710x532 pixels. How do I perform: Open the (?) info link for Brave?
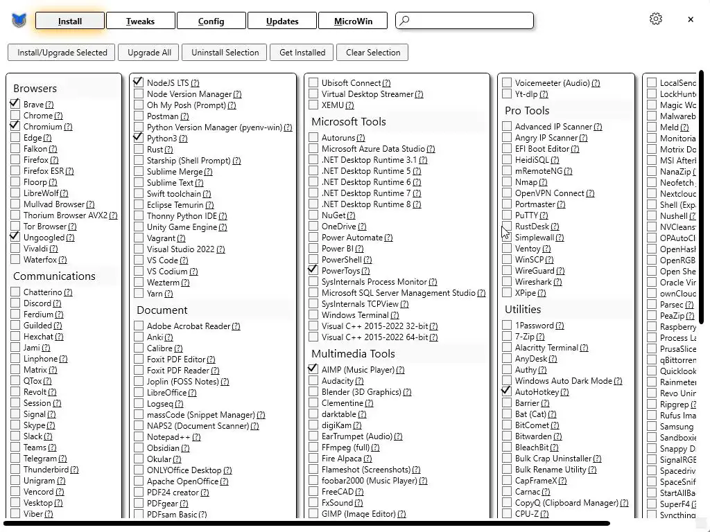[x=49, y=105]
